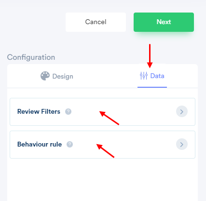
Task: Click the green Next button
Action: 164,22
